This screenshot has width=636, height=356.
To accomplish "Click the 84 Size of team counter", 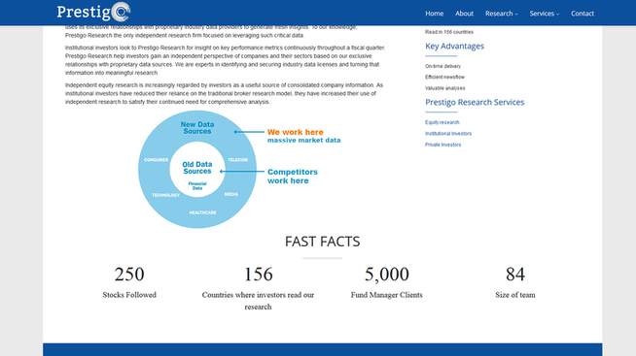I will 515,282.
